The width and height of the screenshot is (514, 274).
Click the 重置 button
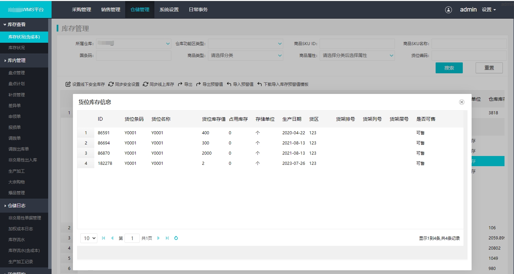(x=489, y=68)
